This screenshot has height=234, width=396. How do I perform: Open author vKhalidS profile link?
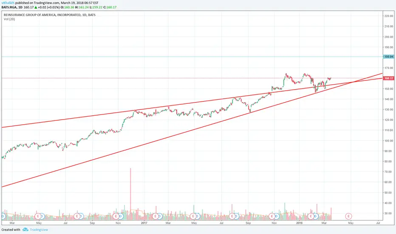tap(8, 3)
